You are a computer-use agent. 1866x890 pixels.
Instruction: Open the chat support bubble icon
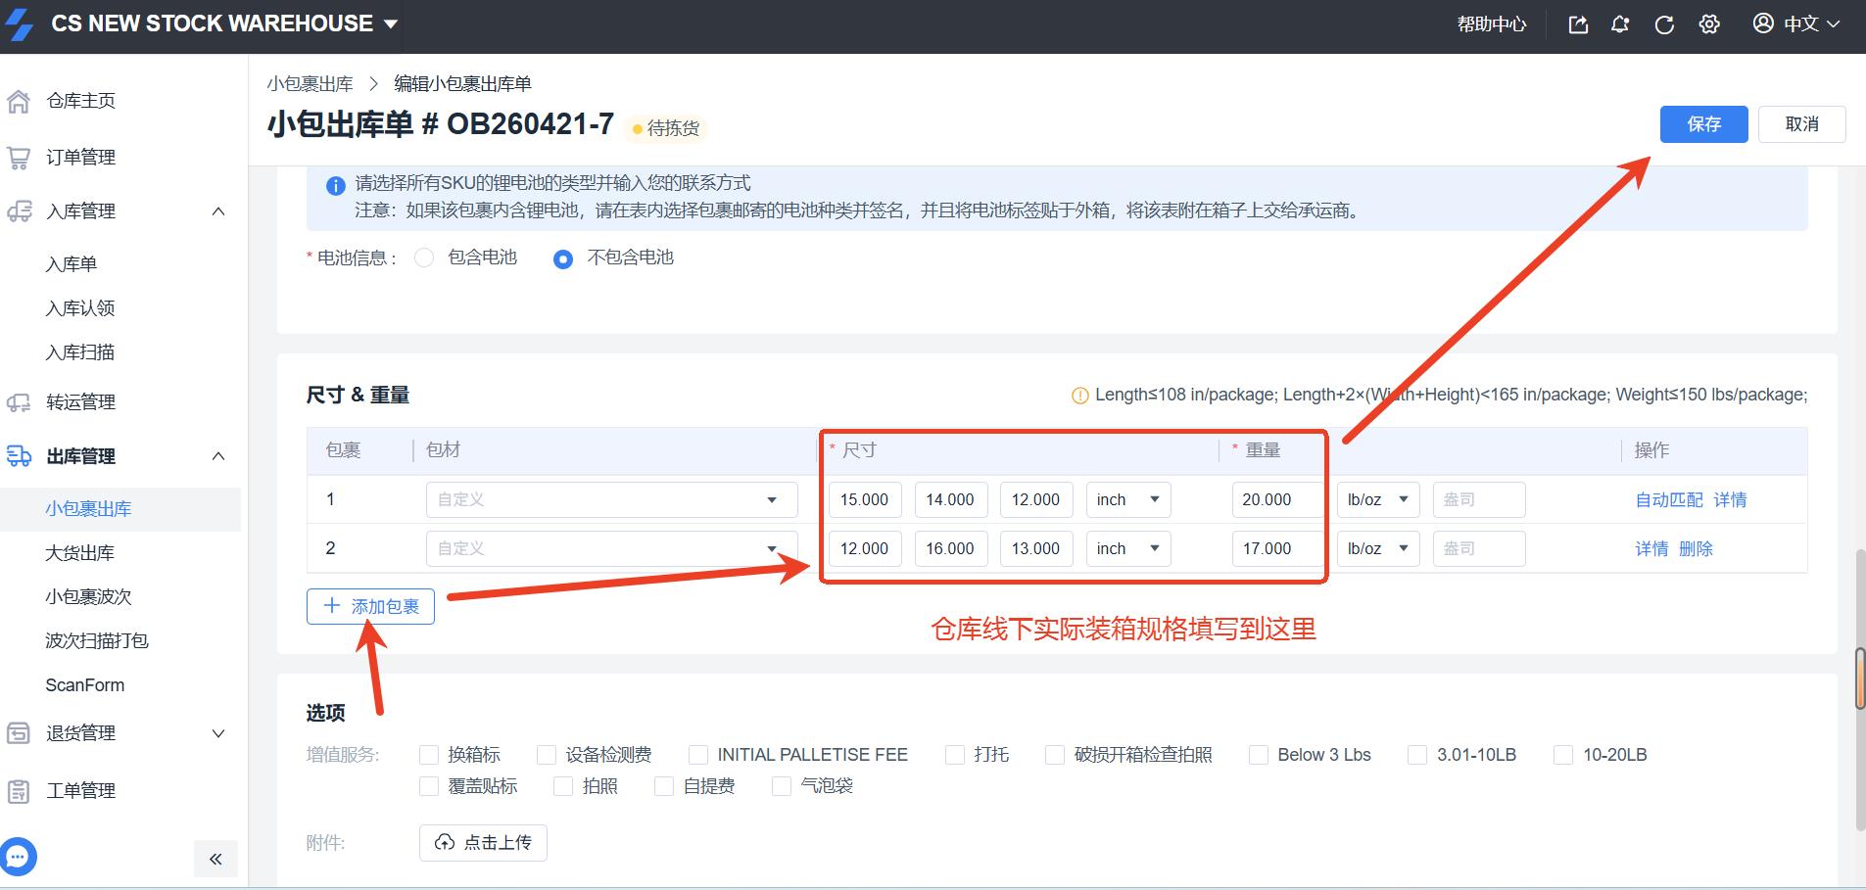(19, 857)
